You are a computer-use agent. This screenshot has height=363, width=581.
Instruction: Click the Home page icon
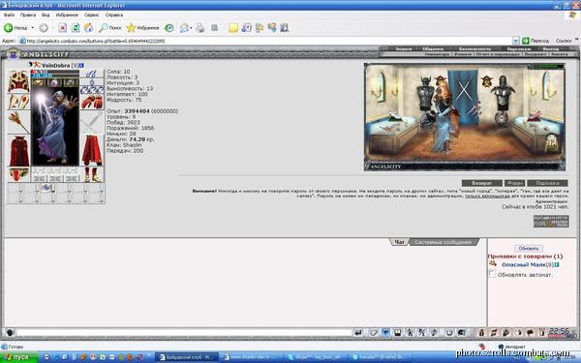pos(88,28)
